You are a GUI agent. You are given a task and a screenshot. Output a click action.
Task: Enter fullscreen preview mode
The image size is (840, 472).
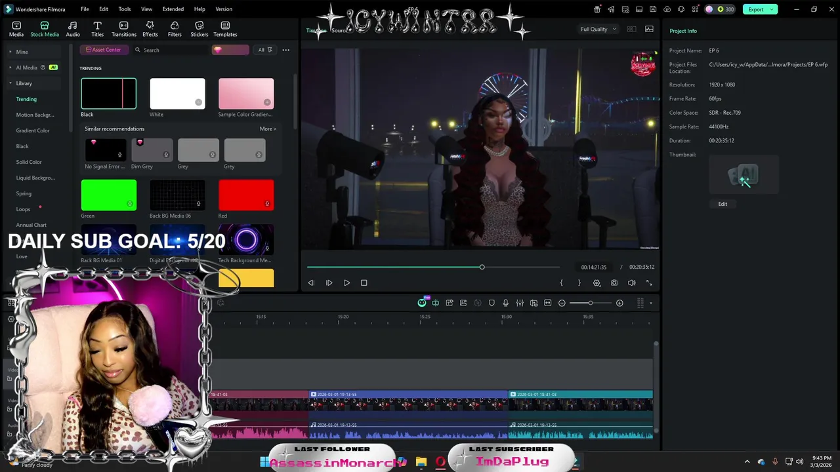pyautogui.click(x=649, y=283)
